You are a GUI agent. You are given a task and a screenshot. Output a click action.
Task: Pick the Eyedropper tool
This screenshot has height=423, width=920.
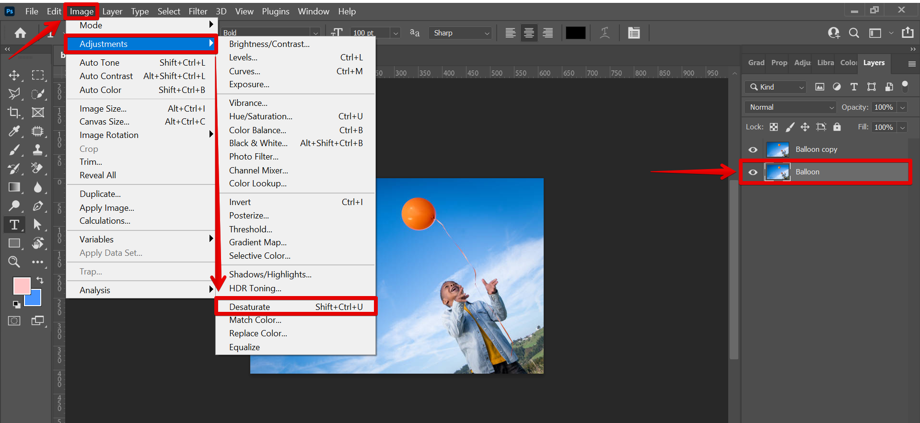14,131
